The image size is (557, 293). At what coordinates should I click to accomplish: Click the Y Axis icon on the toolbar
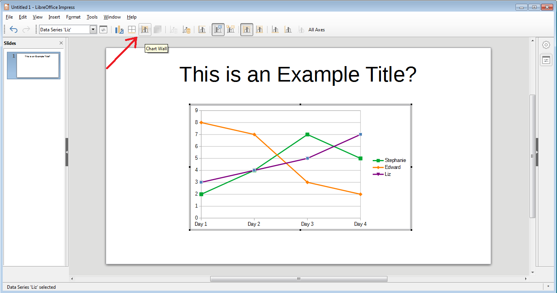[x=288, y=29]
